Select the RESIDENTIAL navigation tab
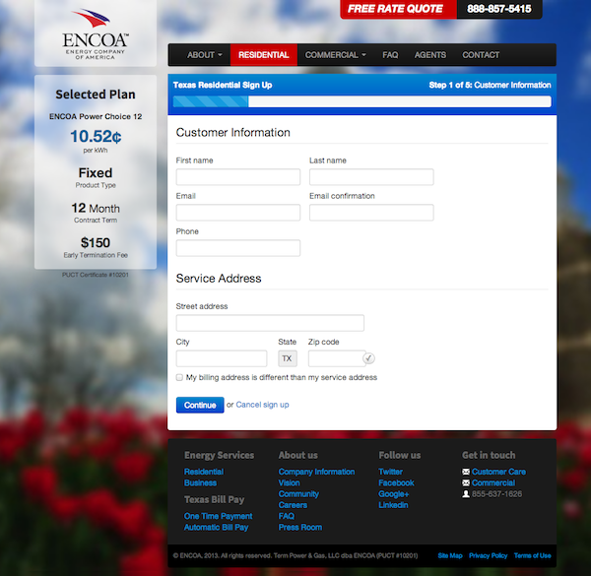Screen dimensions: 591x576 click(x=263, y=55)
